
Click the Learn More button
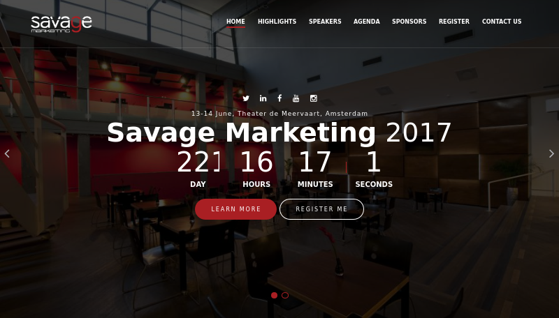[x=235, y=209]
